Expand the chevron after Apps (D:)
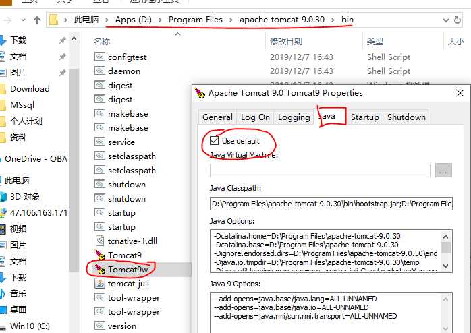471x333 pixels. point(160,20)
